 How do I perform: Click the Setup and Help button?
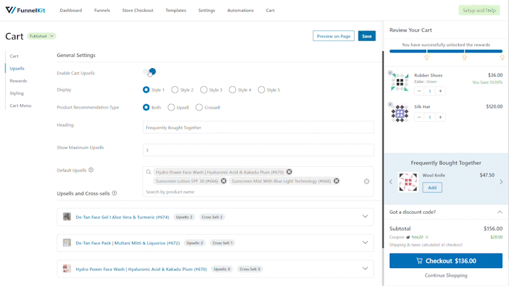pyautogui.click(x=479, y=11)
